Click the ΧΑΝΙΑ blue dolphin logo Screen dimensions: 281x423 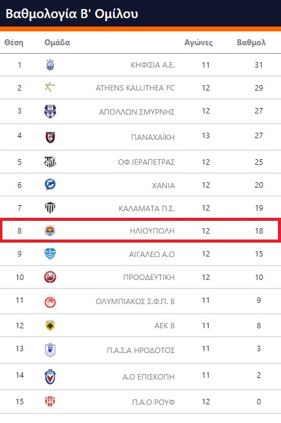pos(50,185)
